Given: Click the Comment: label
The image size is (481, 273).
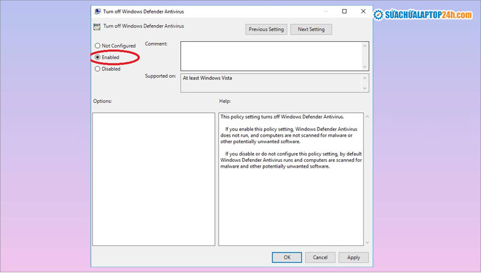Looking at the screenshot, I should [156, 44].
